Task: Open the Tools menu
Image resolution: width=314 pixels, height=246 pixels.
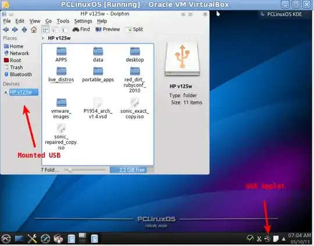Action: click(x=63, y=21)
